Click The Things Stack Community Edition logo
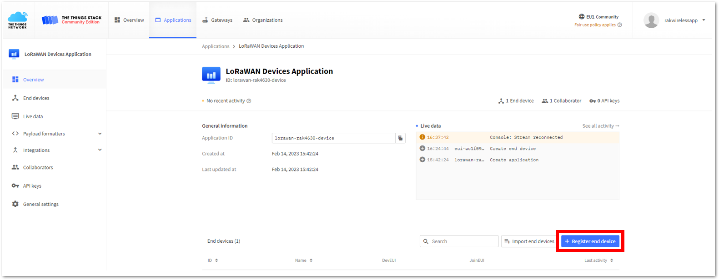The height and width of the screenshot is (280, 719). pyautogui.click(x=71, y=20)
